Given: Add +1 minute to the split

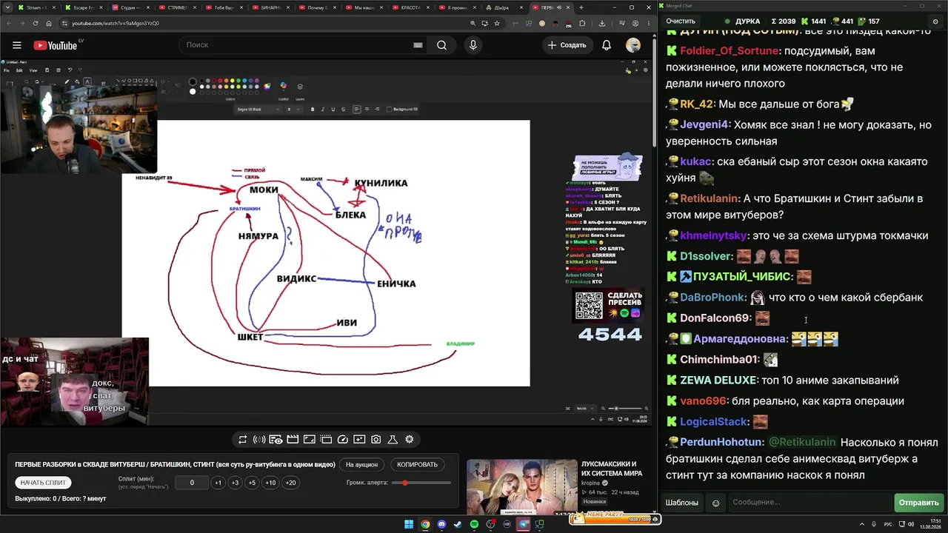Looking at the screenshot, I should [218, 483].
